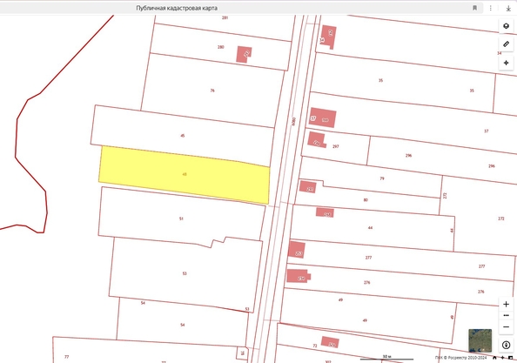
Task: Open the map layers button
Action: (506, 26)
